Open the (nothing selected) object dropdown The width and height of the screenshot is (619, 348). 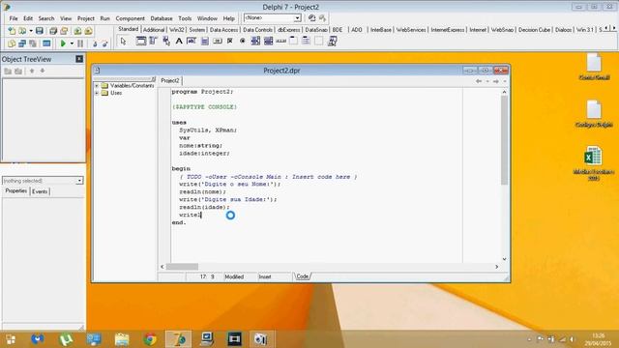79,181
